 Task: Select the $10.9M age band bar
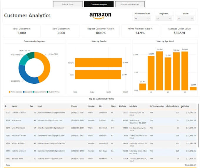click(x=159, y=71)
